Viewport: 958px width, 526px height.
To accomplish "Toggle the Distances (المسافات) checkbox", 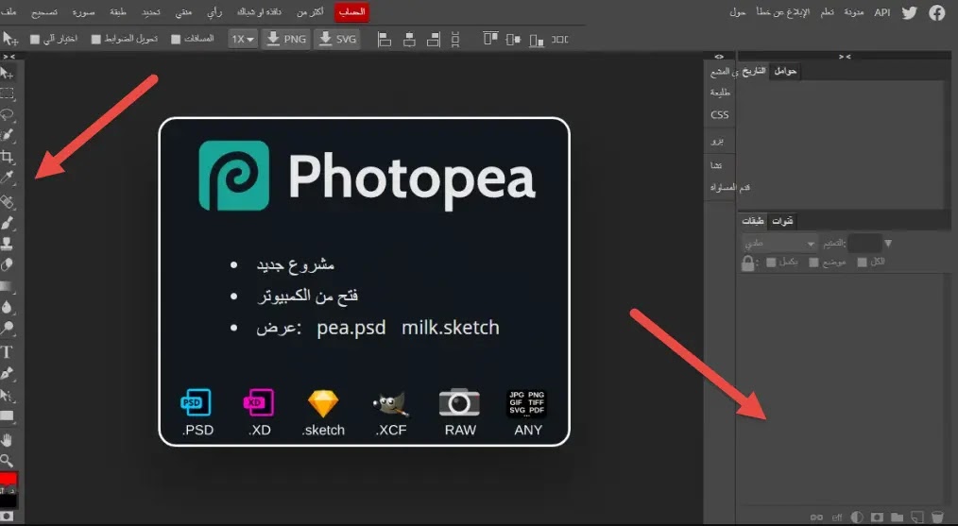I will coord(176,39).
